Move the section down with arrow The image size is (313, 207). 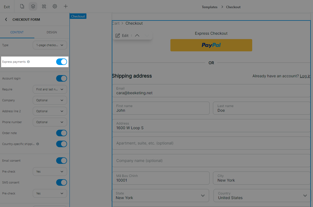tap(147, 36)
